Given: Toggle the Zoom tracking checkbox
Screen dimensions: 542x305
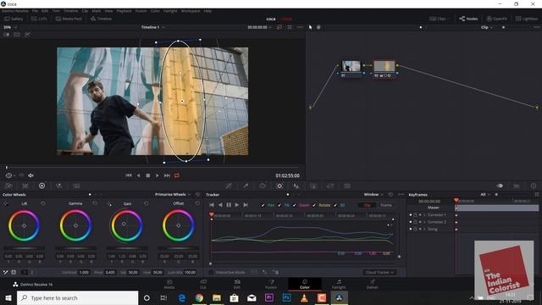Looking at the screenshot, I should coord(295,205).
